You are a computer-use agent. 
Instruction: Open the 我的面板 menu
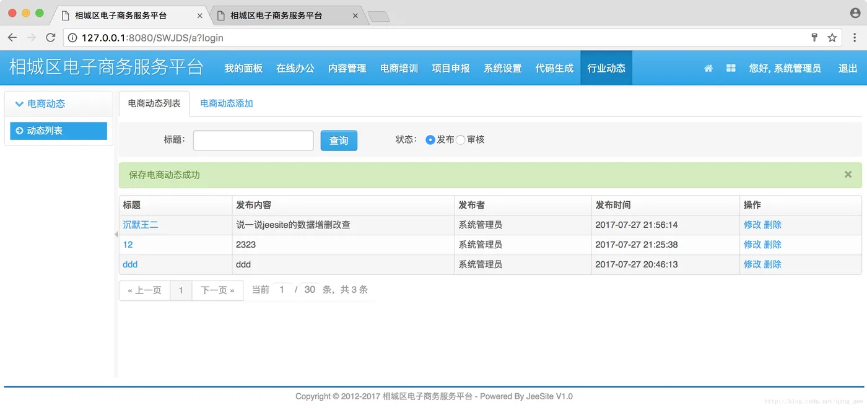(x=243, y=68)
